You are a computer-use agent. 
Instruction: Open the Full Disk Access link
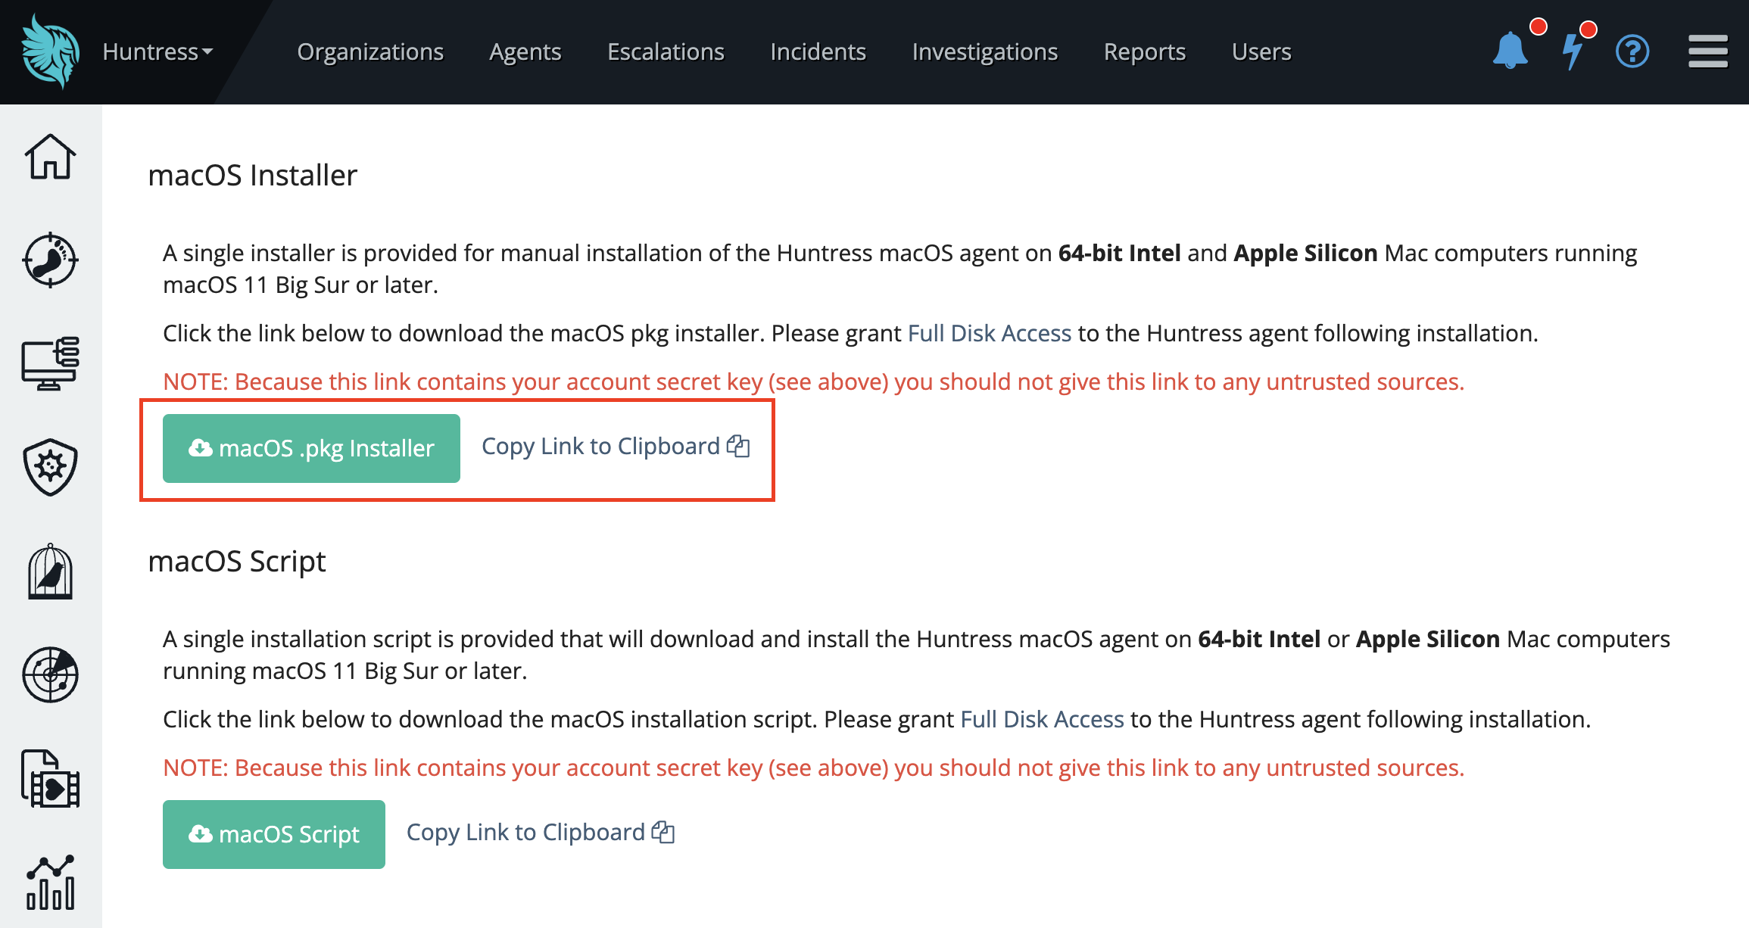point(988,333)
